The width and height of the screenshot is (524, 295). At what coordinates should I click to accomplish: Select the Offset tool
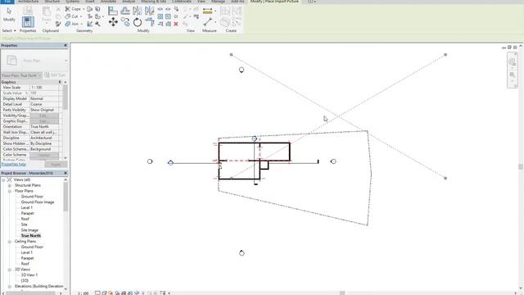(x=125, y=11)
